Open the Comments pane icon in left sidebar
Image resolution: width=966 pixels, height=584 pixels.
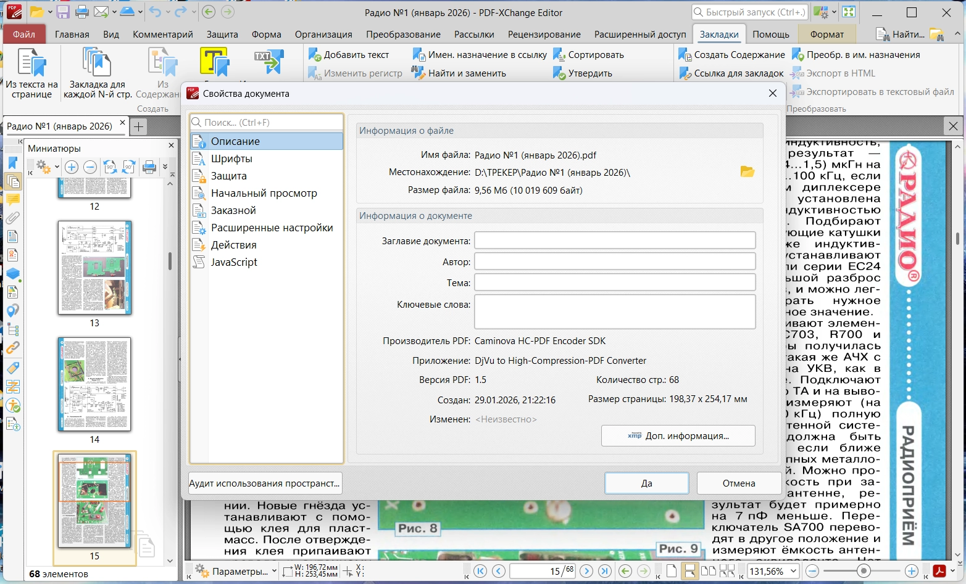tap(13, 200)
